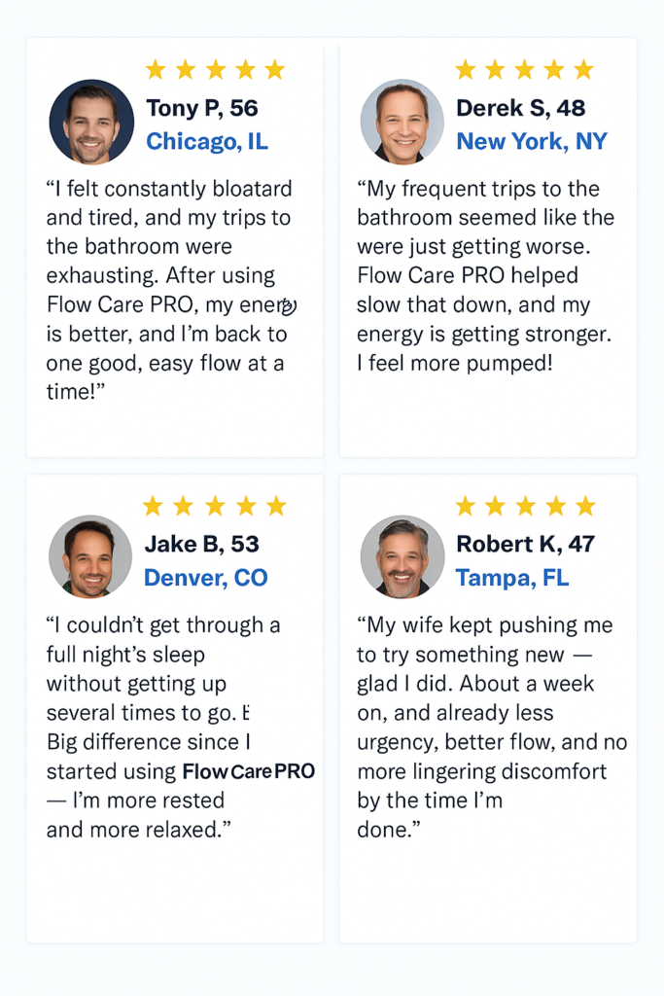The width and height of the screenshot is (664, 996).
Task: Open Tony P's profile photo
Action: click(x=91, y=122)
